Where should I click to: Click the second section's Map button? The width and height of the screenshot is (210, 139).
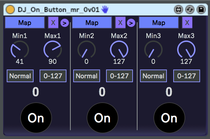pyautogui.click(x=92, y=23)
